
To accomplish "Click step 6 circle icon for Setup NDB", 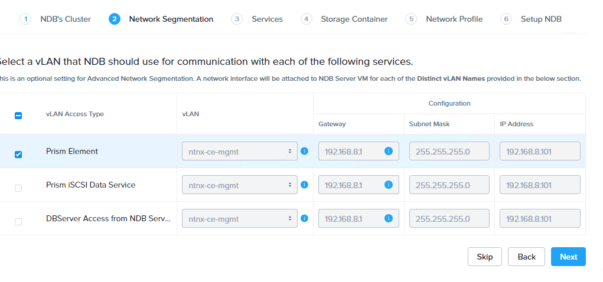I will tap(506, 19).
